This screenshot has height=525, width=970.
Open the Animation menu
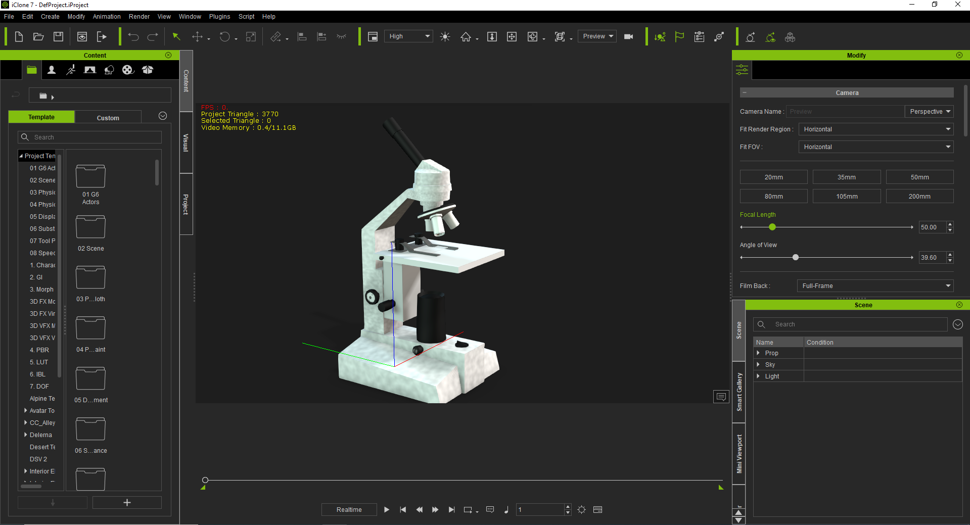(107, 17)
